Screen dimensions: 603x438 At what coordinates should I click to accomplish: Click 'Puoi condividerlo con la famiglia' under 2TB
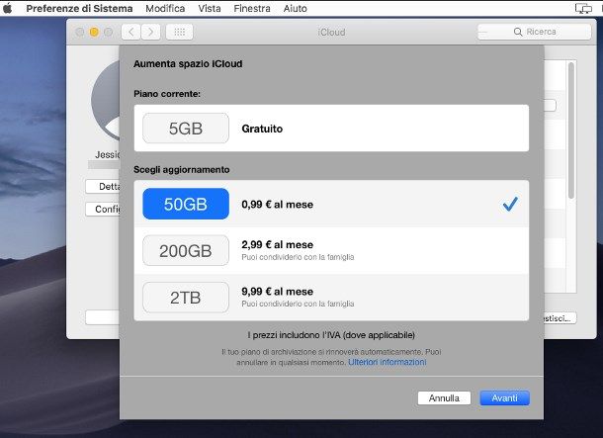(298, 304)
